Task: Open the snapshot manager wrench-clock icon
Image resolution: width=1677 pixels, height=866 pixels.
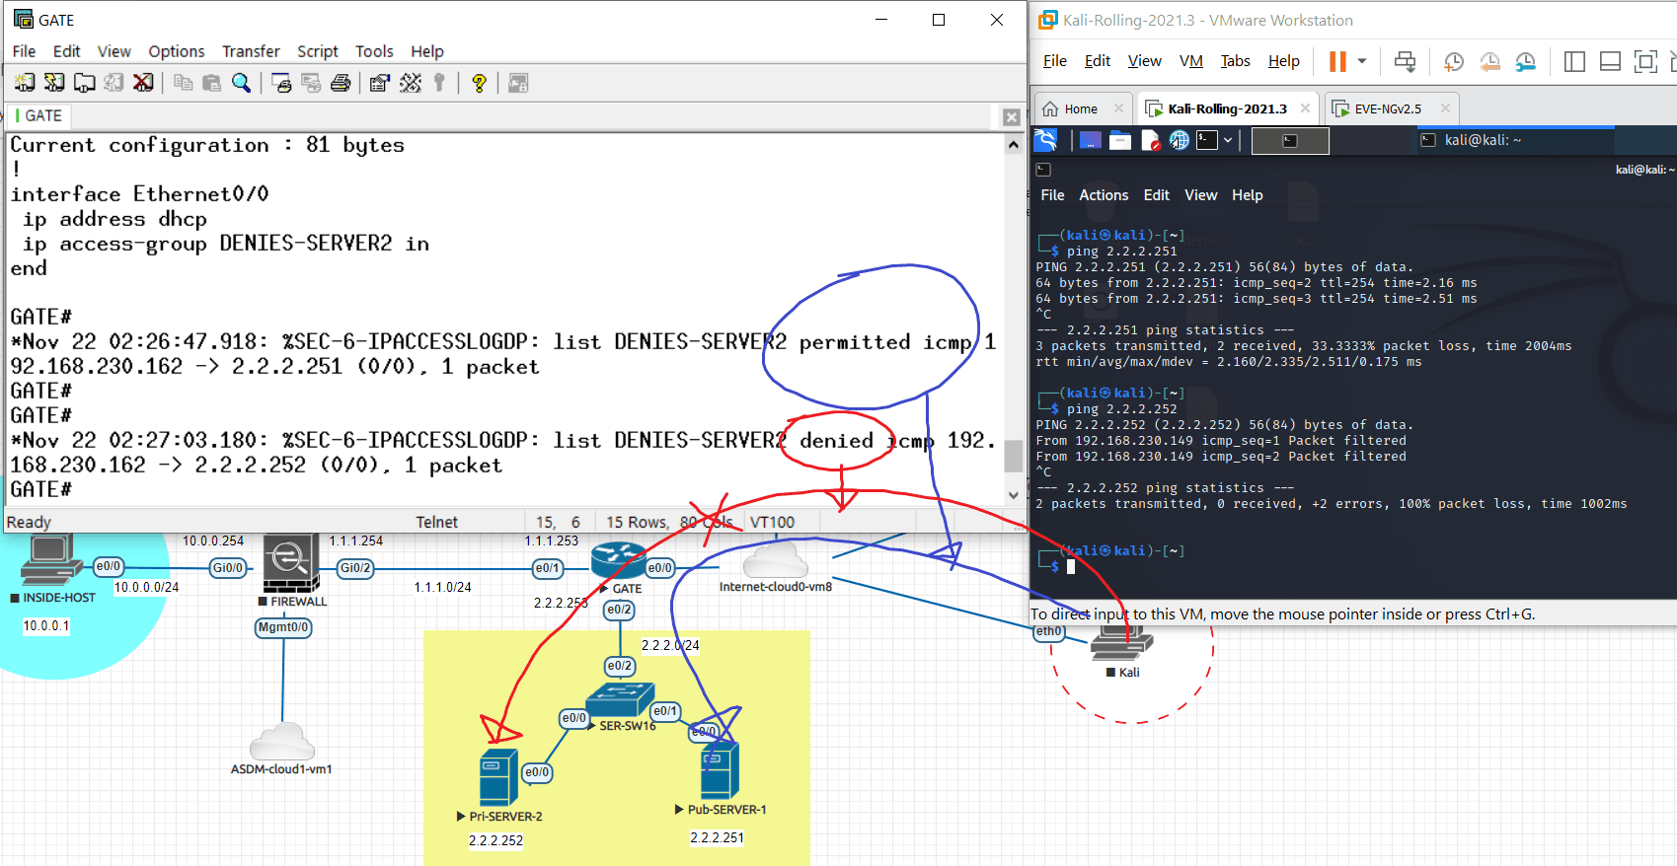Action: click(x=1525, y=62)
